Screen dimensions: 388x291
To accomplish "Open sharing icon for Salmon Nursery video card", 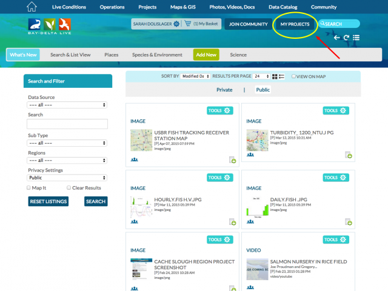I will [x=250, y=287].
